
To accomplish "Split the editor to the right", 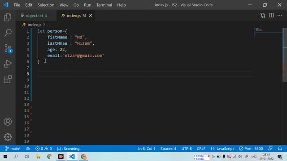I will pyautogui.click(x=271, y=15).
